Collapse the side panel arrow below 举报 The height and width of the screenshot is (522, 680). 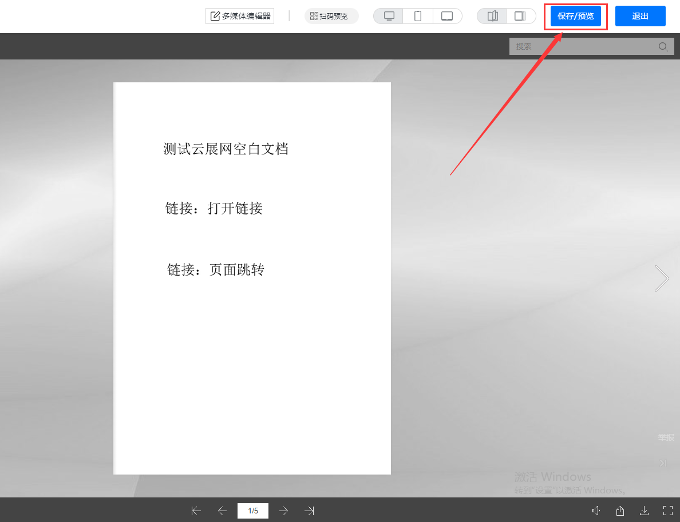coord(663,463)
